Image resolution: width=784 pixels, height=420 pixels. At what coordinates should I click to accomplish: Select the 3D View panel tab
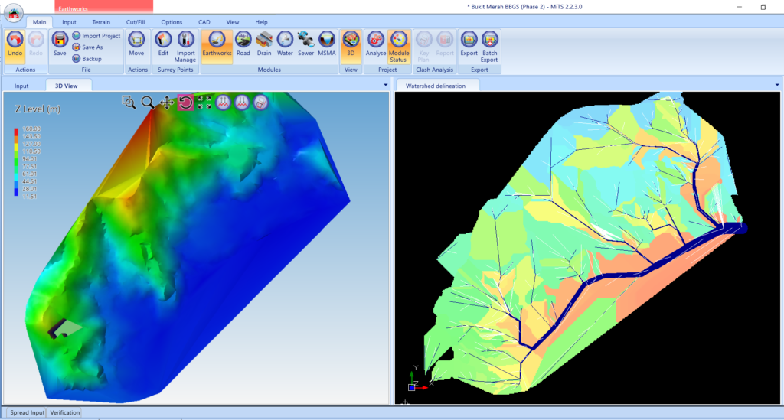[x=66, y=86]
